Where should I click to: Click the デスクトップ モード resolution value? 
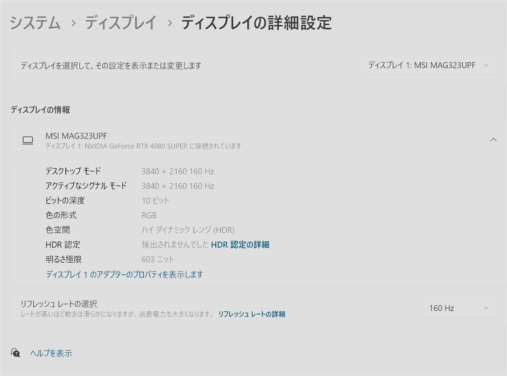[x=179, y=171]
